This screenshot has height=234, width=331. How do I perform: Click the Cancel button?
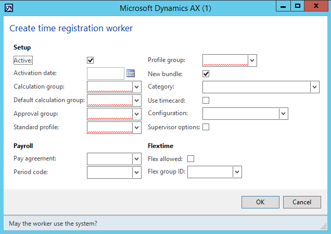pyautogui.click(x=302, y=202)
